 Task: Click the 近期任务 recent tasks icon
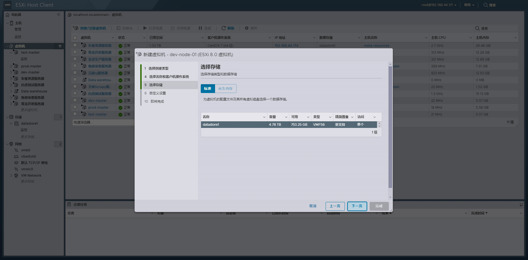tap(69, 204)
